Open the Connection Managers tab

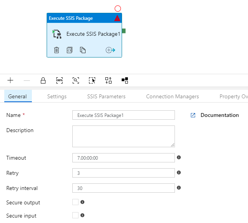(173, 96)
